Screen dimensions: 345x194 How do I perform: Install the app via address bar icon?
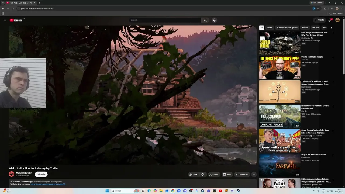point(314,8)
